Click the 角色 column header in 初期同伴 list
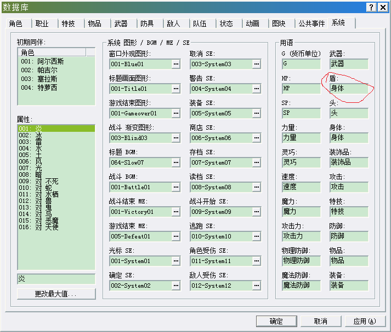Viewport: 391px width, 332px height. [52, 53]
